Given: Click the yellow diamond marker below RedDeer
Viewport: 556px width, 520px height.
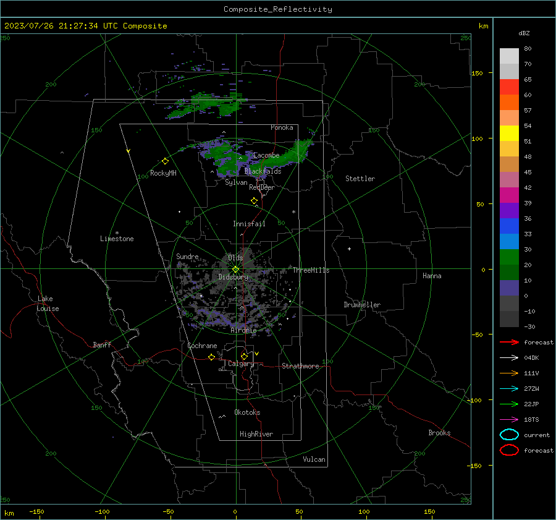Looking at the screenshot, I should (254, 201).
